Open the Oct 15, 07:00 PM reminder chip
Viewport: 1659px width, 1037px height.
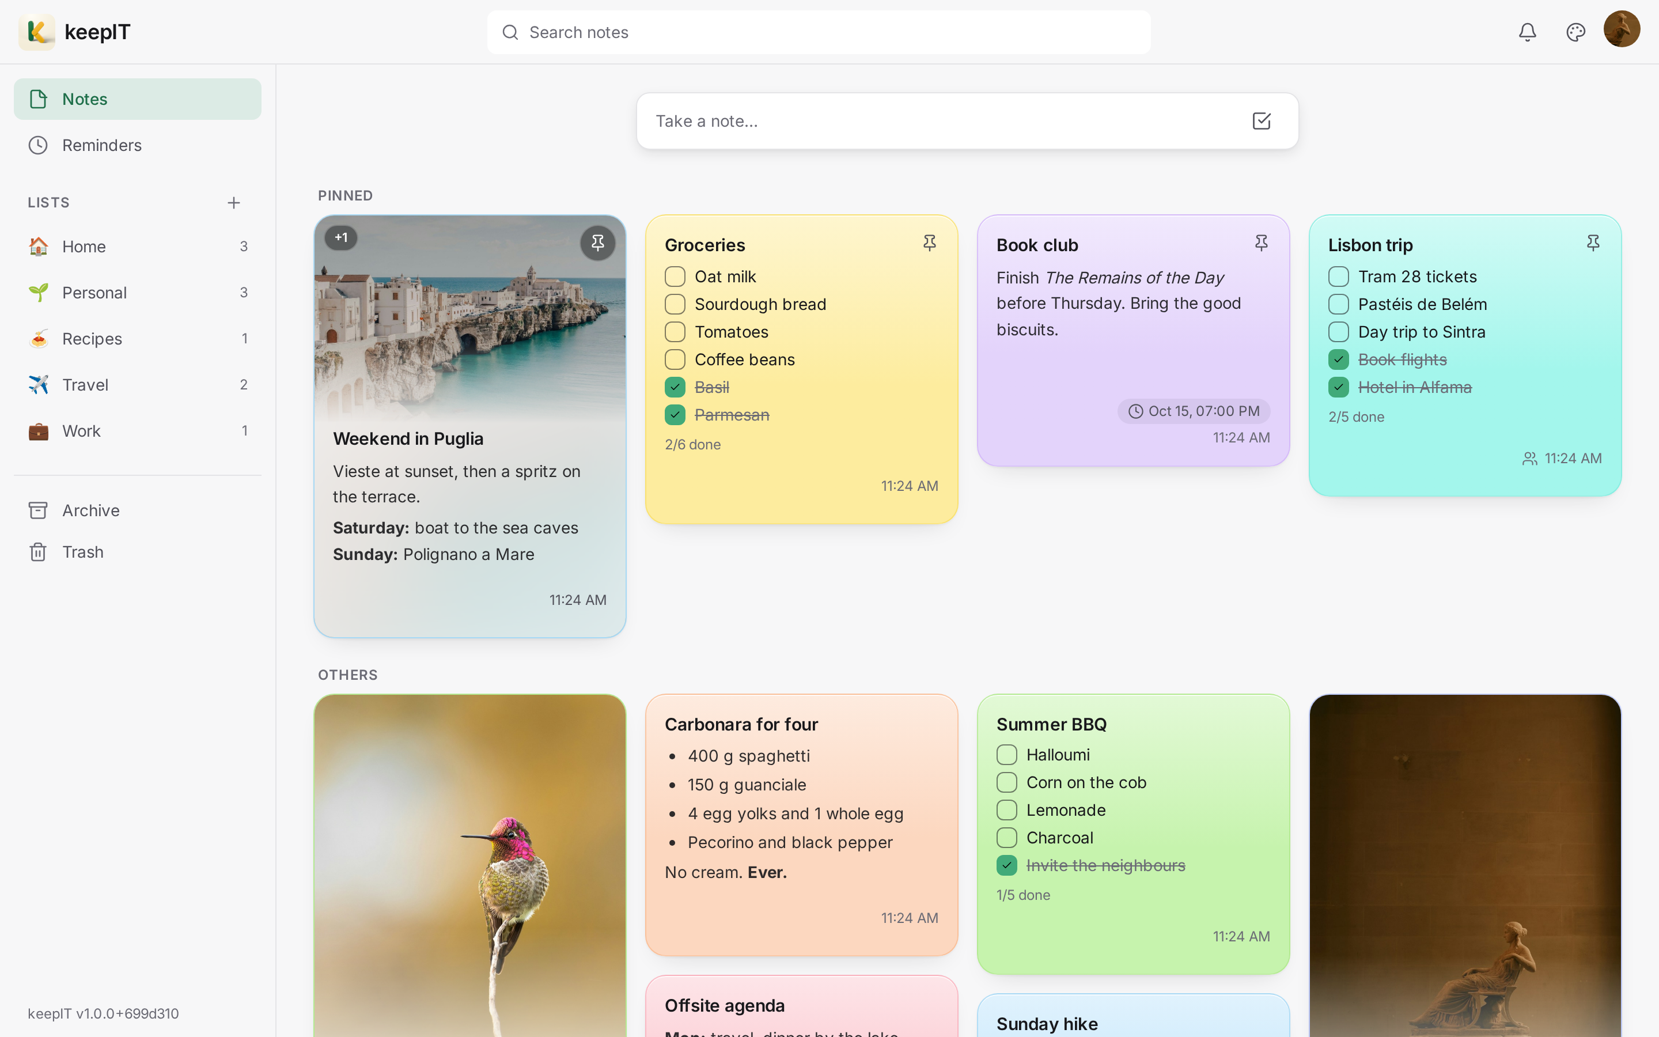tap(1194, 411)
